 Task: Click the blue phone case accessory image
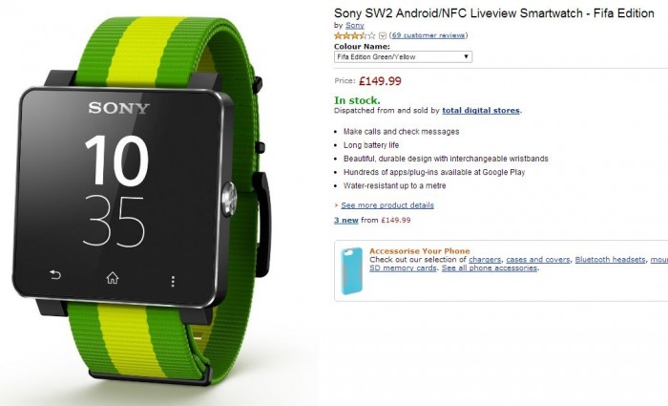point(352,271)
